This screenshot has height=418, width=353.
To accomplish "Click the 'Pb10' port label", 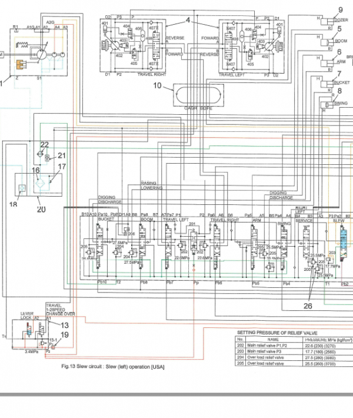I will (x=102, y=282).
